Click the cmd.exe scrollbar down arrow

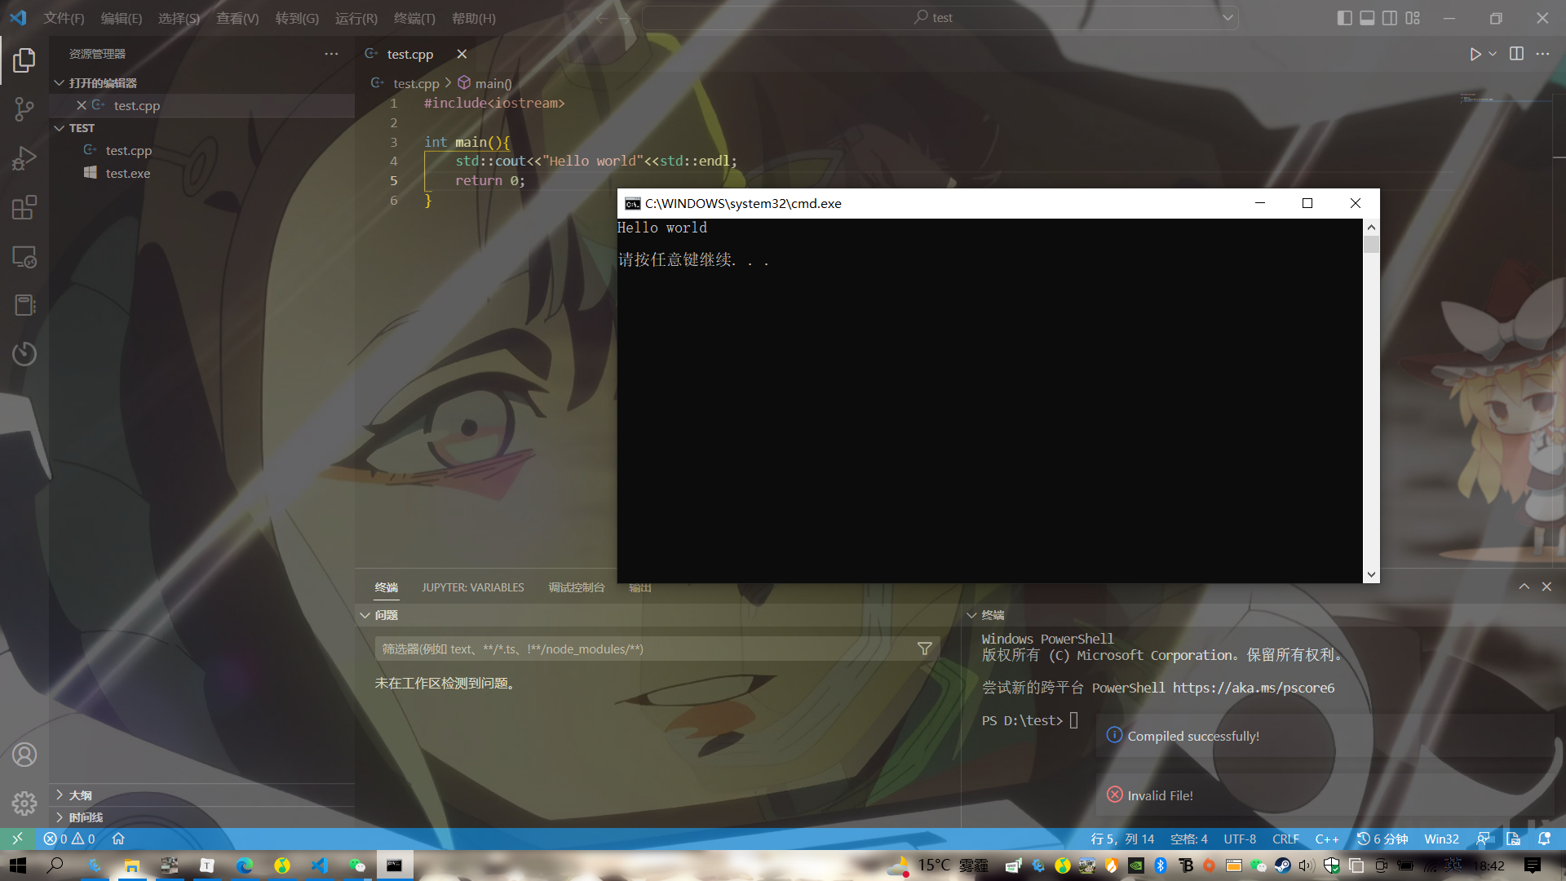pos(1371,574)
